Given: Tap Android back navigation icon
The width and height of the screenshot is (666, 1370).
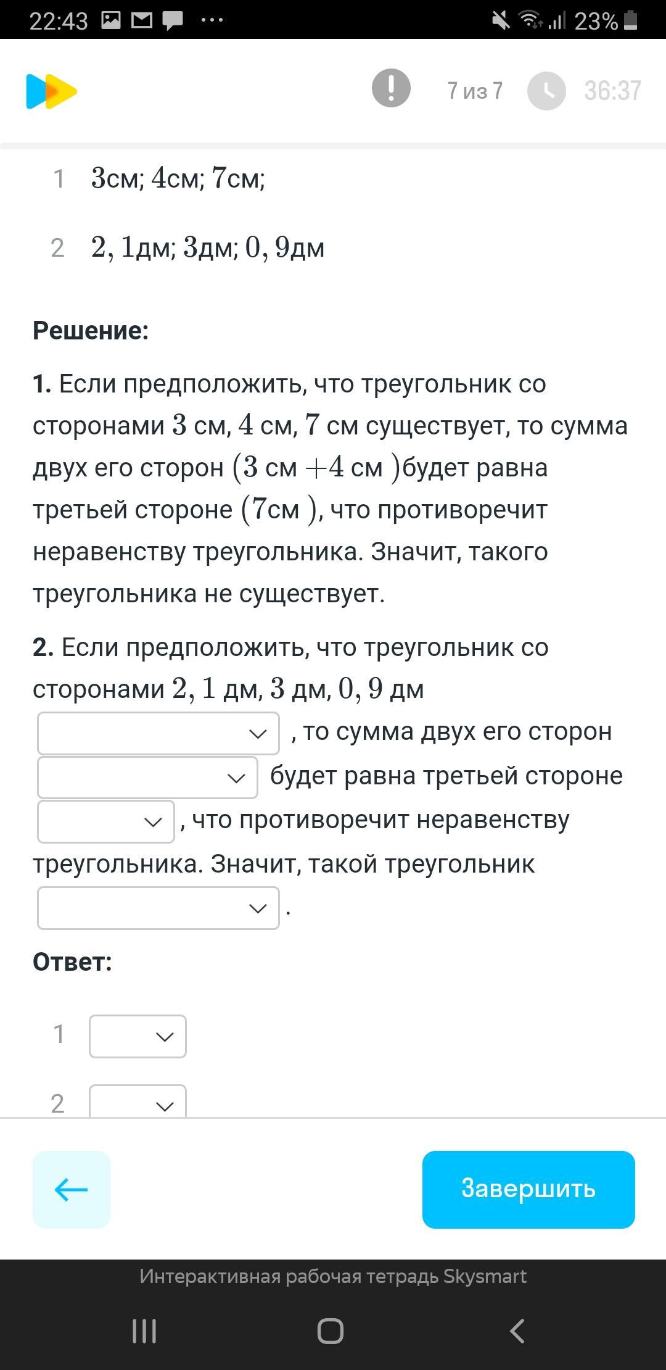Looking at the screenshot, I should tap(517, 1331).
